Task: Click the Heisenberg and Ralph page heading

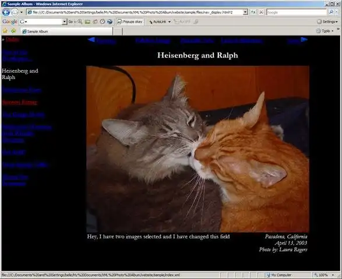Action: click(198, 55)
